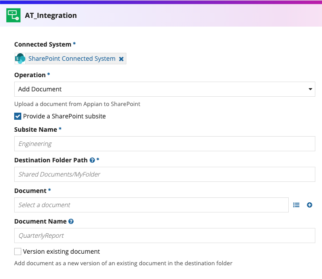This screenshot has height=279, width=322.
Task: Focus the Subsite Name field
Action: [165, 144]
